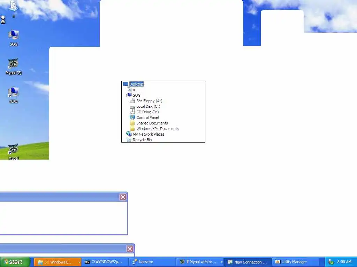The width and height of the screenshot is (357, 267).
Task: Close the upper blank dialog window
Action: pyautogui.click(x=123, y=197)
